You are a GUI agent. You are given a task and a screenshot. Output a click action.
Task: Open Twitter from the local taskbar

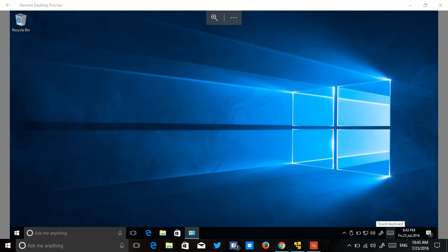point(217,245)
